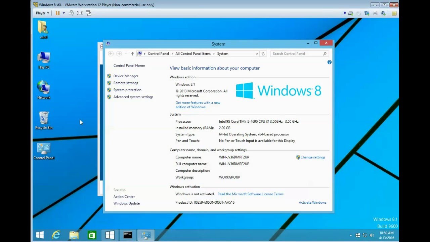Viewport: 430px width, 242px height.
Task: Open the address bar history dropdown
Action: coord(257,53)
